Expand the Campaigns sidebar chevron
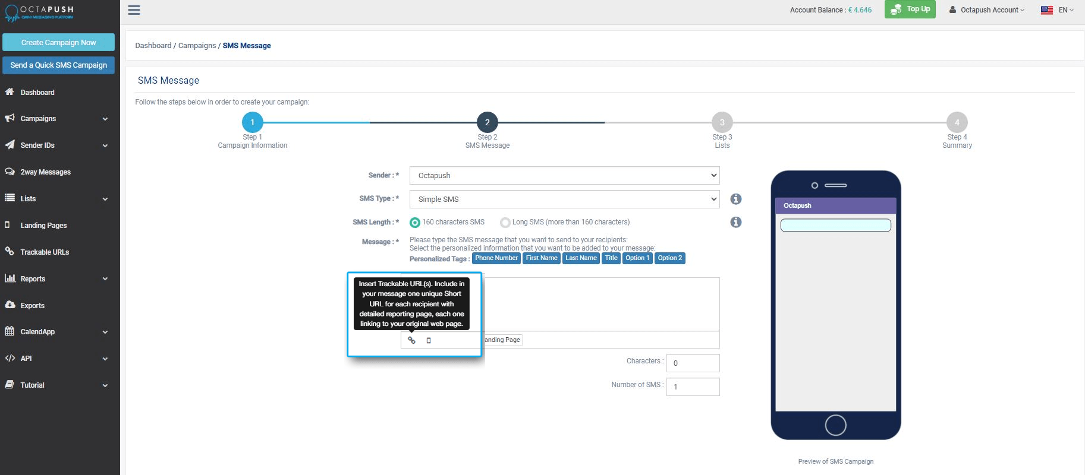Screen dimensions: 1085x475 [105, 119]
